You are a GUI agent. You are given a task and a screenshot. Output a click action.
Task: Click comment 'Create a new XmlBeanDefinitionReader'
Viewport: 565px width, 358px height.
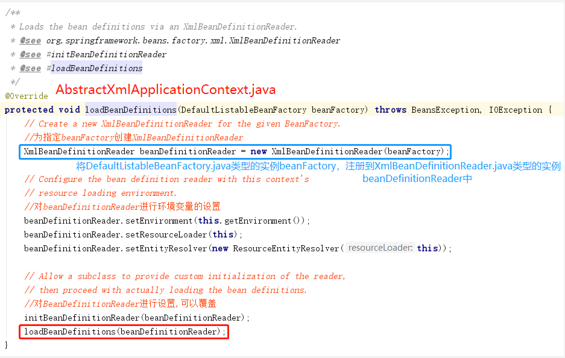tap(182, 124)
